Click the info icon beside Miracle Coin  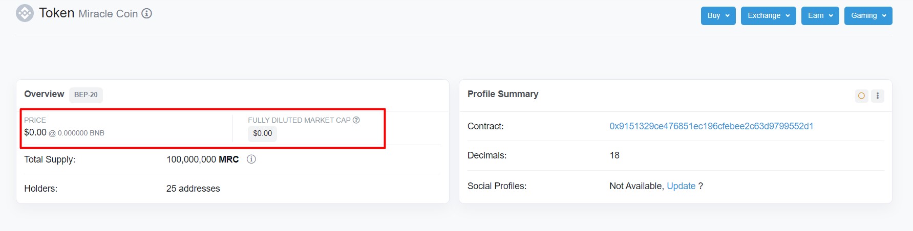tap(147, 13)
